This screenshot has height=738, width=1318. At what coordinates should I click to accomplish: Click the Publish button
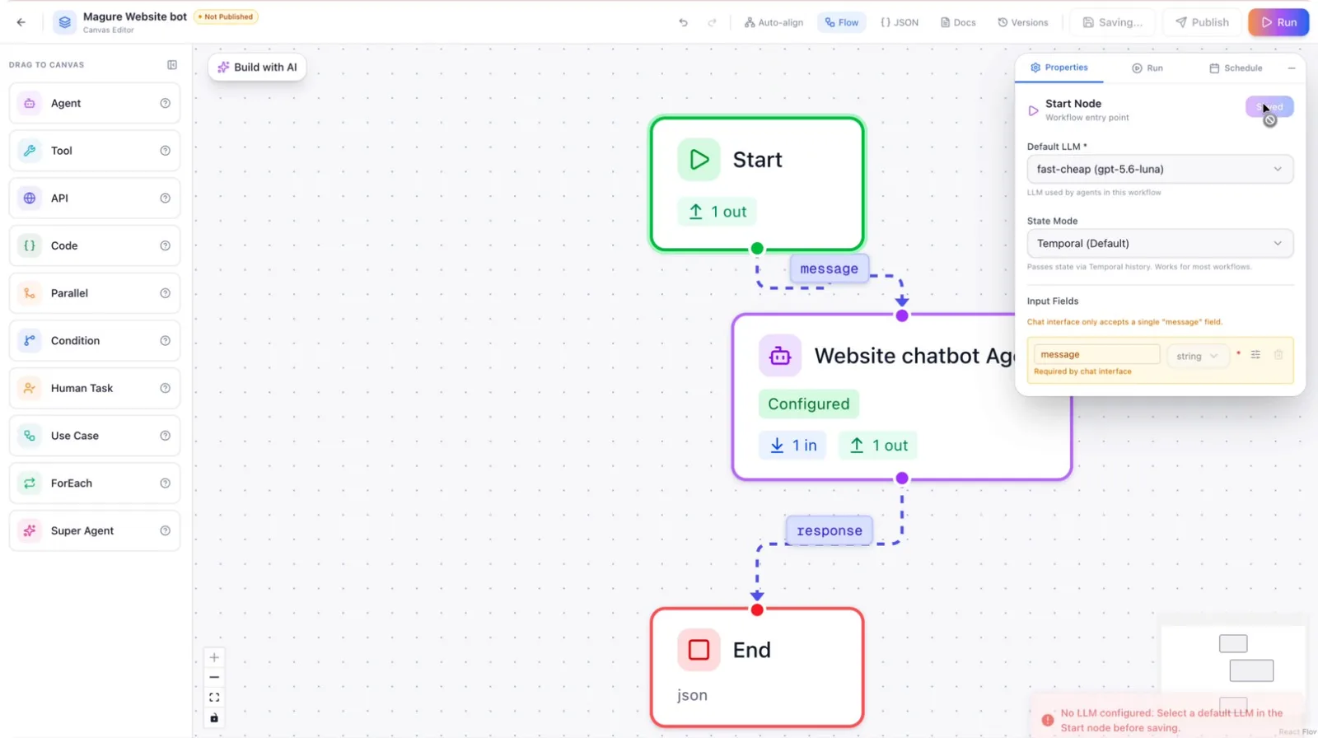coord(1202,22)
